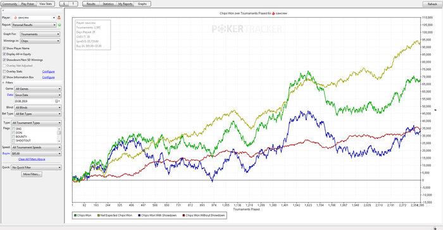Check the SHOOTOUT flag
The image size is (443, 230).
pyautogui.click(x=13, y=140)
